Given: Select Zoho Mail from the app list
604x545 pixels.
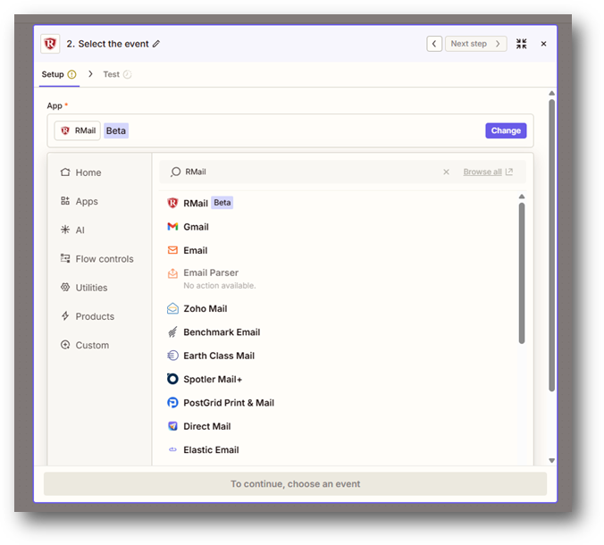Looking at the screenshot, I should [205, 308].
